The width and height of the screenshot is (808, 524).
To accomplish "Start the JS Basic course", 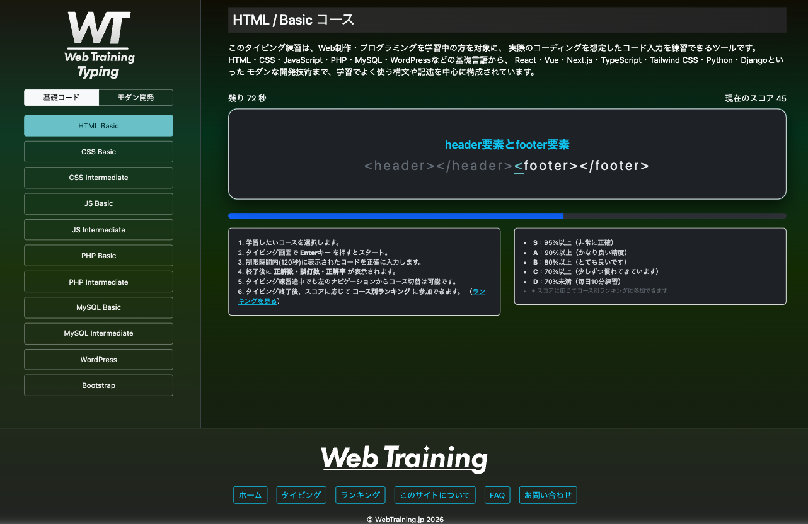I will click(x=98, y=204).
